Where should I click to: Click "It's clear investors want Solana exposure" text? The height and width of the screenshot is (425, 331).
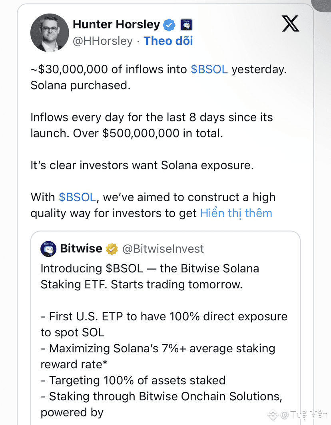(142, 165)
